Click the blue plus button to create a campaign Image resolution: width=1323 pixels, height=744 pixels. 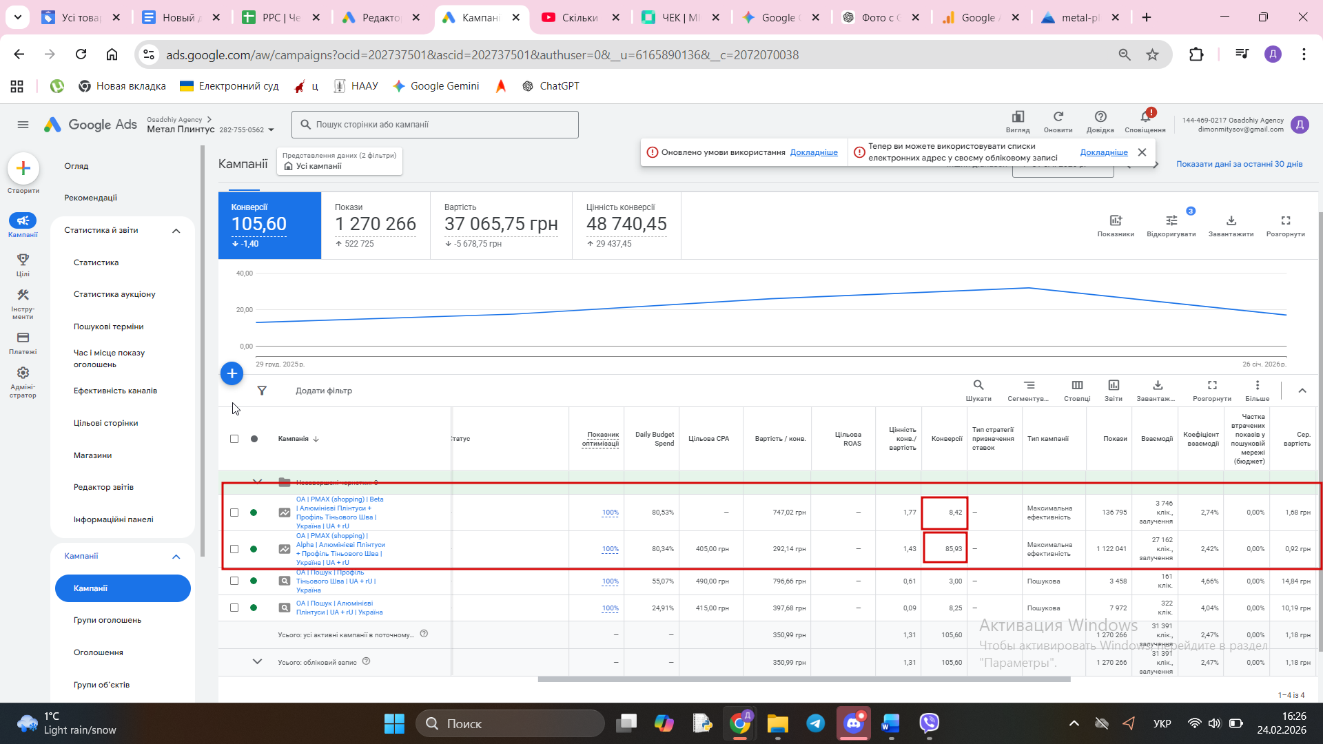(x=232, y=373)
